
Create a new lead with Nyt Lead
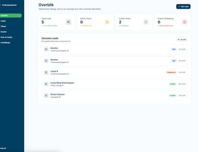[x=183, y=6]
